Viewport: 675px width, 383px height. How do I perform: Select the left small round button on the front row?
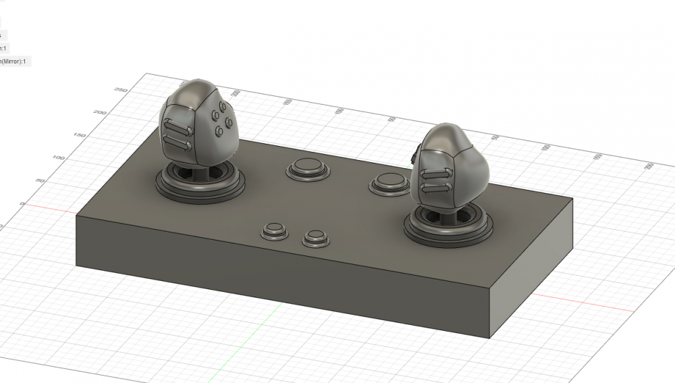coord(275,232)
